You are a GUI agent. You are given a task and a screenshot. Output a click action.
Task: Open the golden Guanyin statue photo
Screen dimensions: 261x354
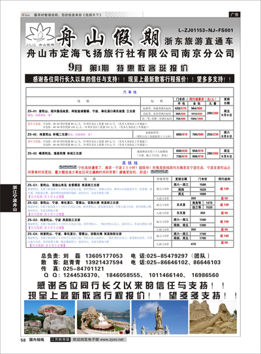click(x=160, y=317)
